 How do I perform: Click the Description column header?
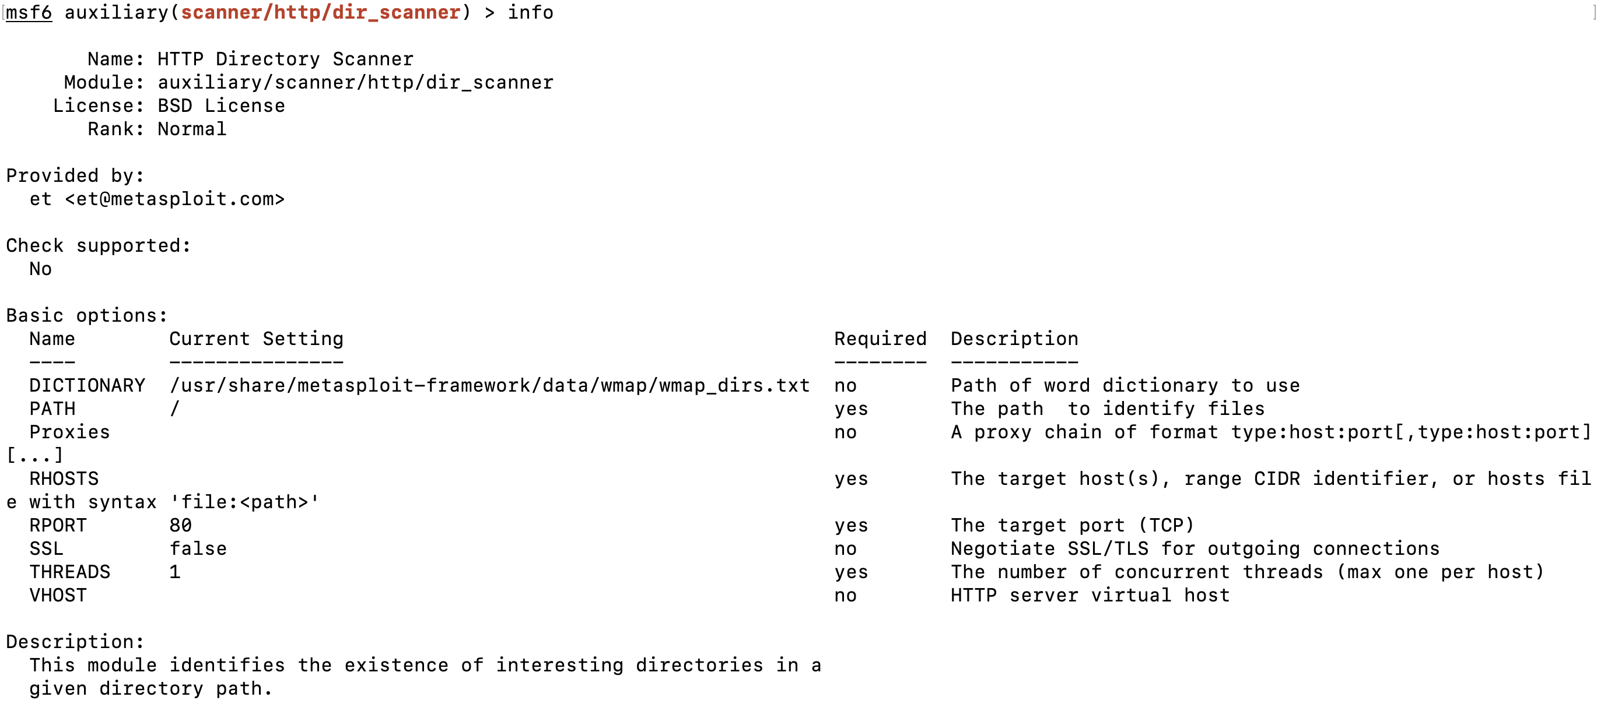click(1014, 339)
